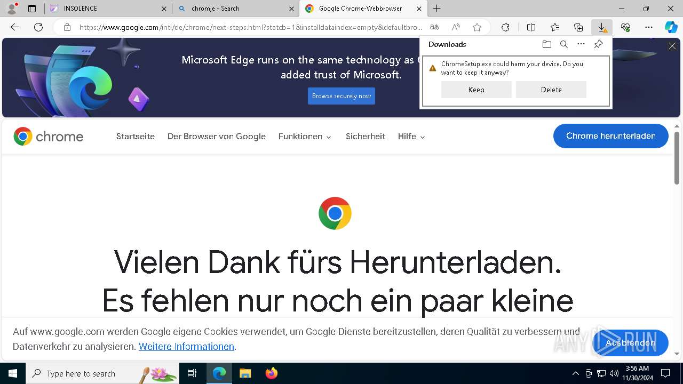Open volume control in system tray
Image resolution: width=683 pixels, height=384 pixels.
tap(614, 373)
